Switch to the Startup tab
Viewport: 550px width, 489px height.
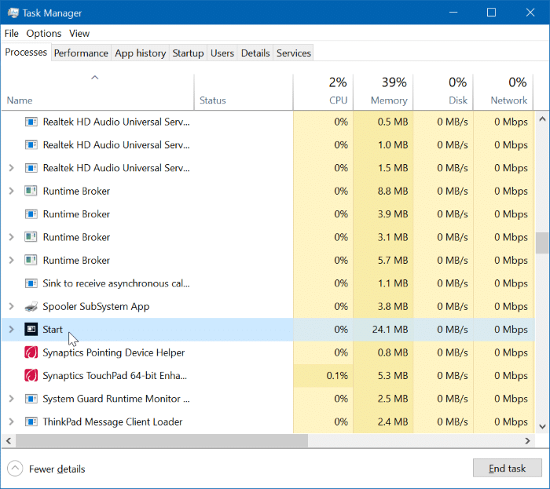[188, 53]
